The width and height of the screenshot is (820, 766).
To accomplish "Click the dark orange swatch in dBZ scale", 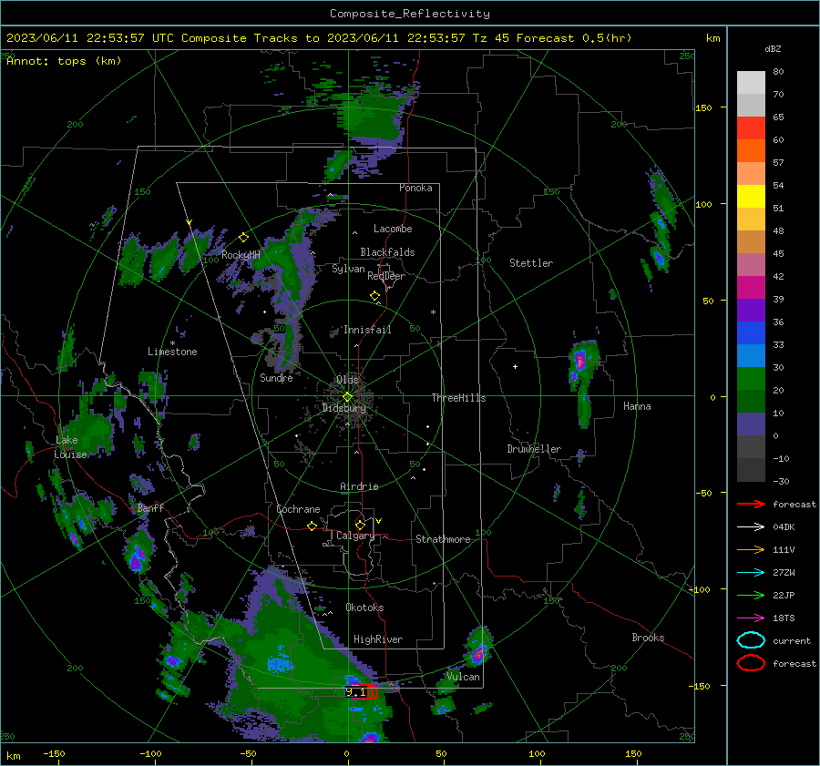I will (751, 151).
